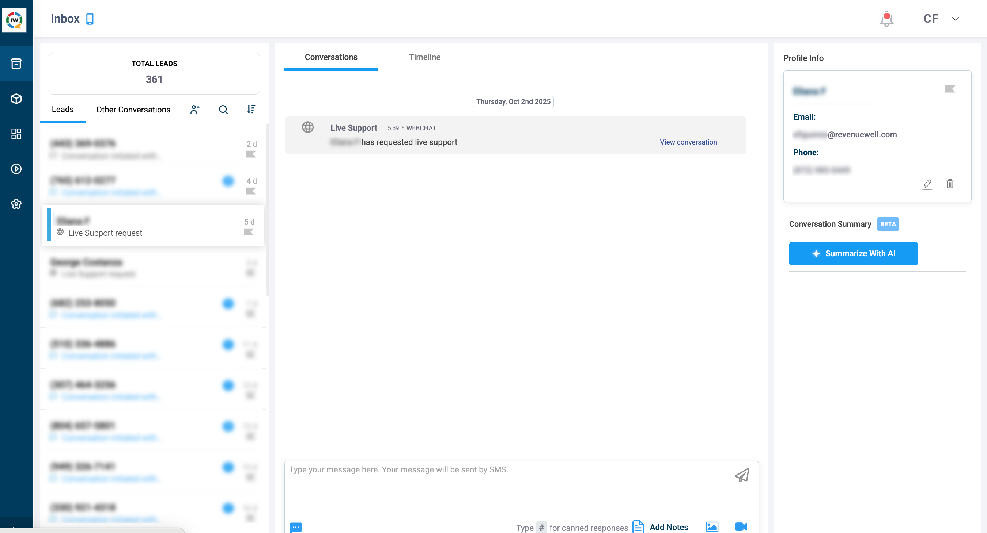The width and height of the screenshot is (987, 533).
Task: Click the Summarize With AI button
Action: (x=853, y=253)
